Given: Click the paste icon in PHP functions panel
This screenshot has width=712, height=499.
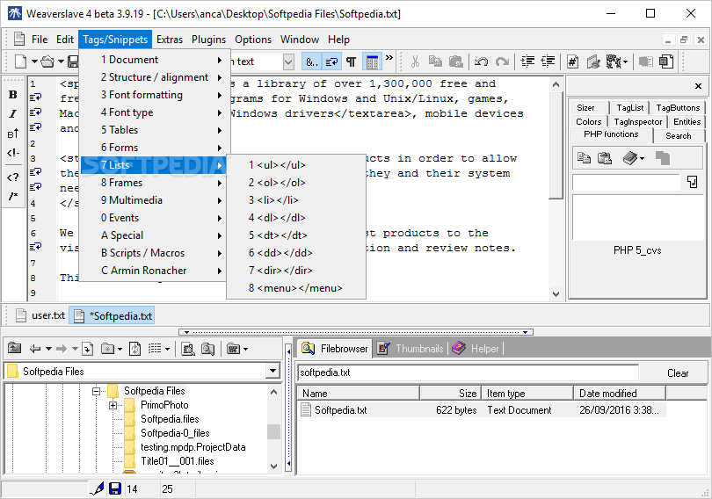Looking at the screenshot, I should [605, 158].
